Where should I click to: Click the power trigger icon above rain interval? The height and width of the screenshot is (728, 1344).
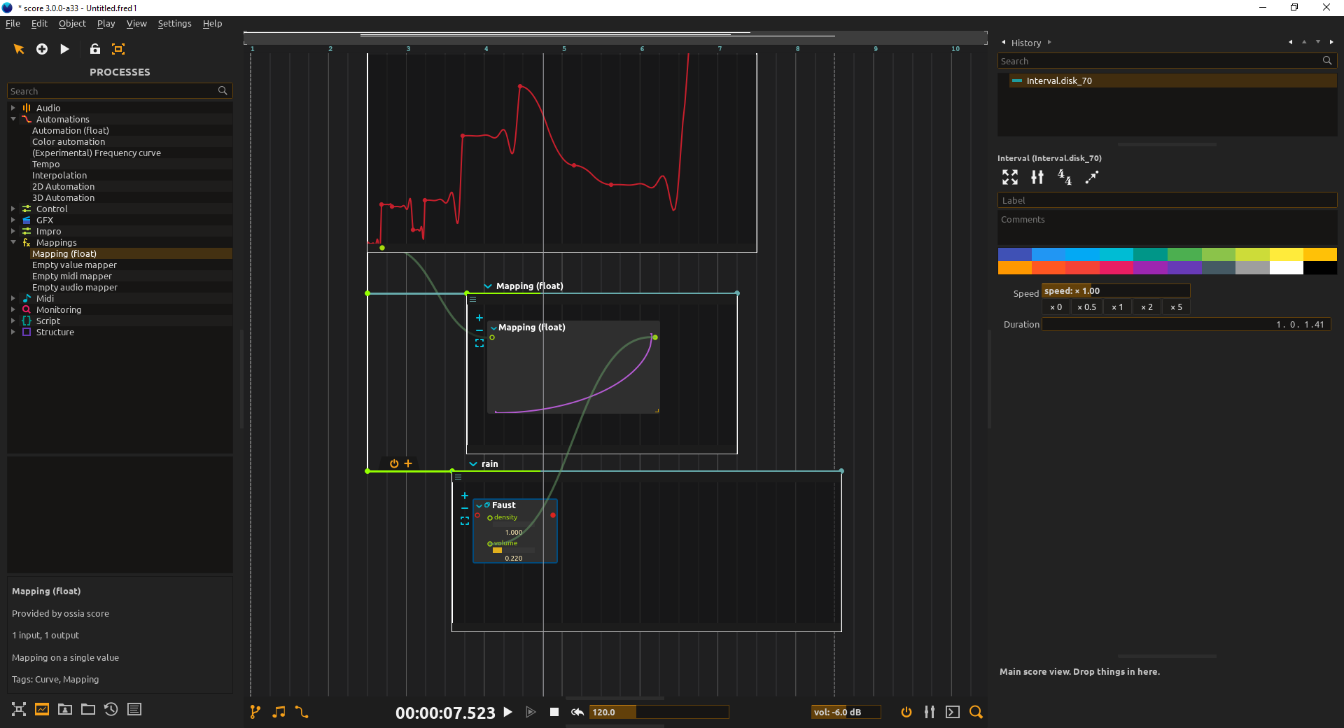pos(394,463)
